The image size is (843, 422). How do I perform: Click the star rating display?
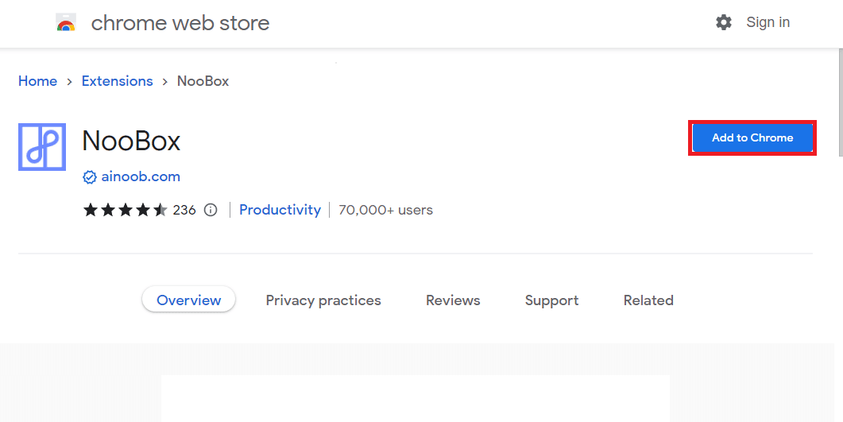126,210
